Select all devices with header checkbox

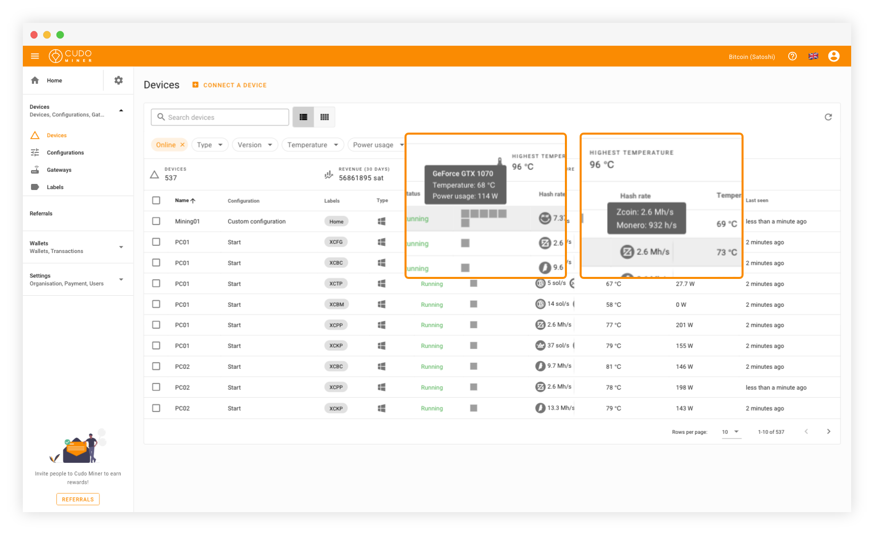[156, 200]
